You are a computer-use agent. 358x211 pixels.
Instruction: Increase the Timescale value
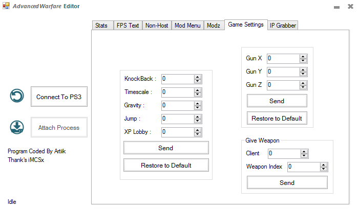click(198, 90)
